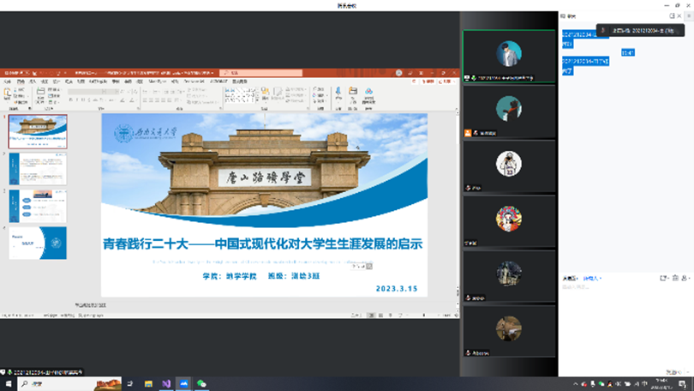Click the PowerPoint search box in title bar
Viewport: 694px width, 391px height.
[x=257, y=73]
